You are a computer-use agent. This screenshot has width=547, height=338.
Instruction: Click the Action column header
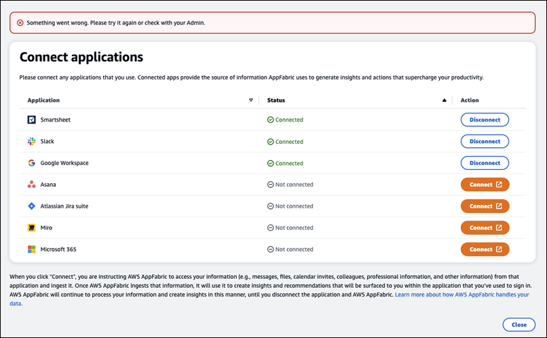pyautogui.click(x=470, y=100)
